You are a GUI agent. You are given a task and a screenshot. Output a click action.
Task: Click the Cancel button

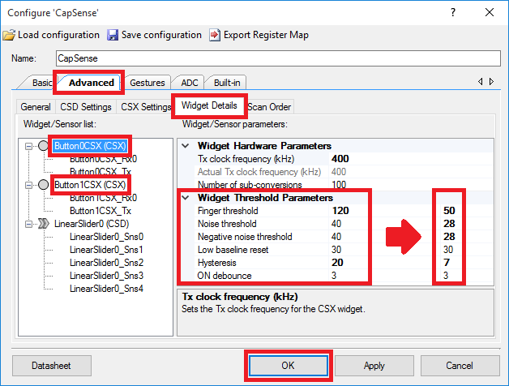coord(460,366)
